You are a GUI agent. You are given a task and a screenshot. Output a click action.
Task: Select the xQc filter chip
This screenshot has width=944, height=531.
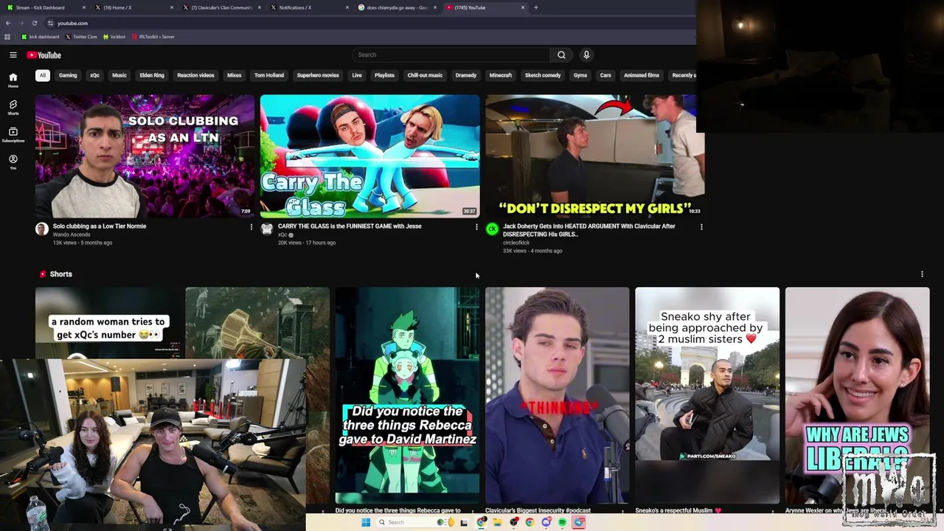[94, 75]
